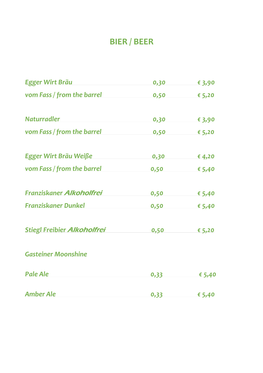Click the Alkoholfrei label after Franziskaner
263x373 pixels.
click(x=83, y=193)
